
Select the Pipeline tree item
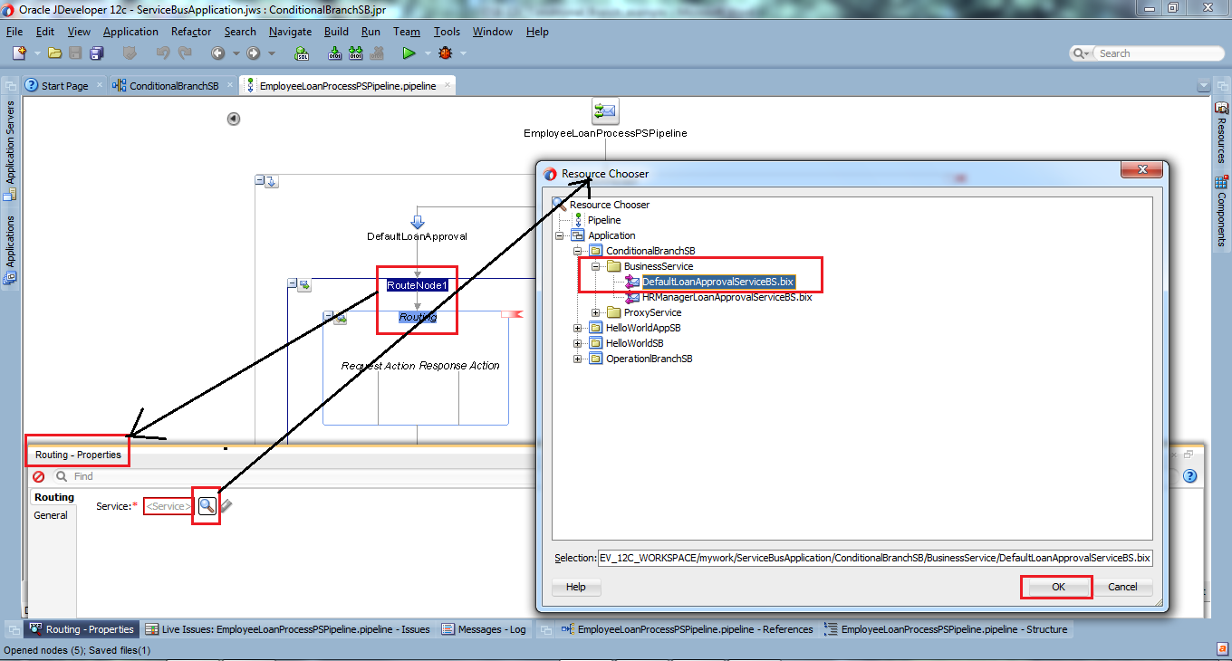[x=604, y=220]
